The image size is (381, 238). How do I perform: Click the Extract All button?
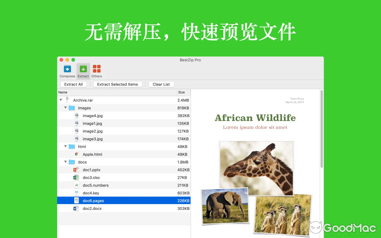73,84
